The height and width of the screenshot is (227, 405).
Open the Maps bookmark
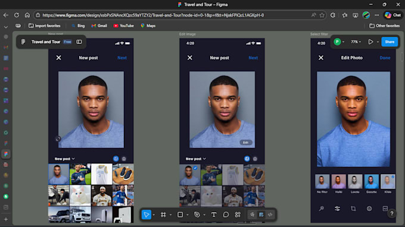point(148,26)
